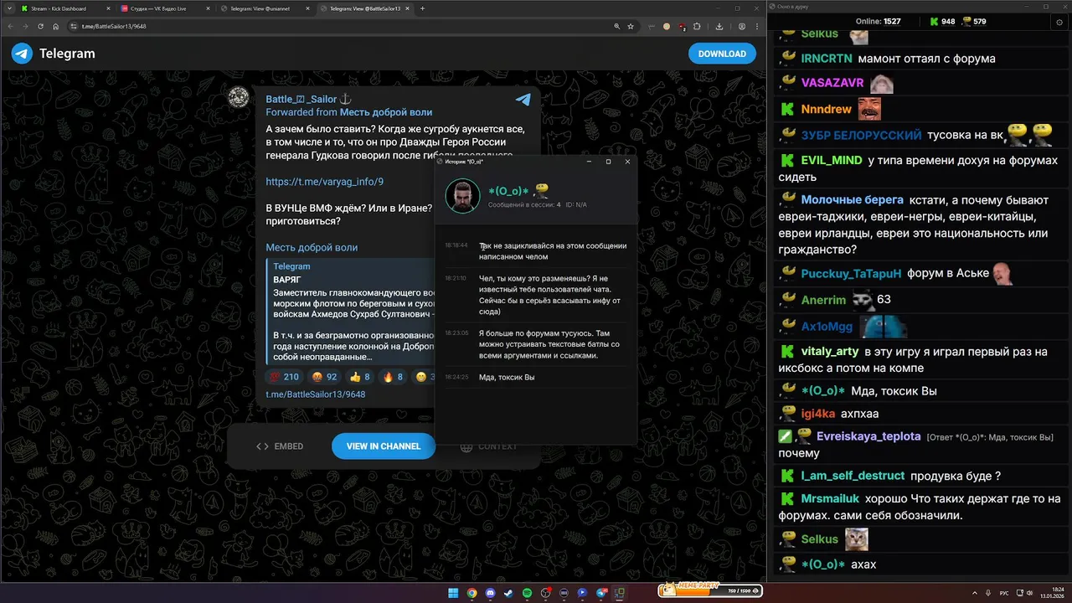Screen dimensions: 1072x603
Task: Click username IRNCRTN in chat
Action: tap(827, 59)
